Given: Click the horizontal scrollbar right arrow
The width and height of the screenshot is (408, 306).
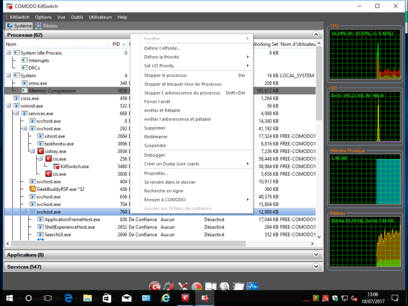Looking at the screenshot, I should pyautogui.click(x=312, y=243).
